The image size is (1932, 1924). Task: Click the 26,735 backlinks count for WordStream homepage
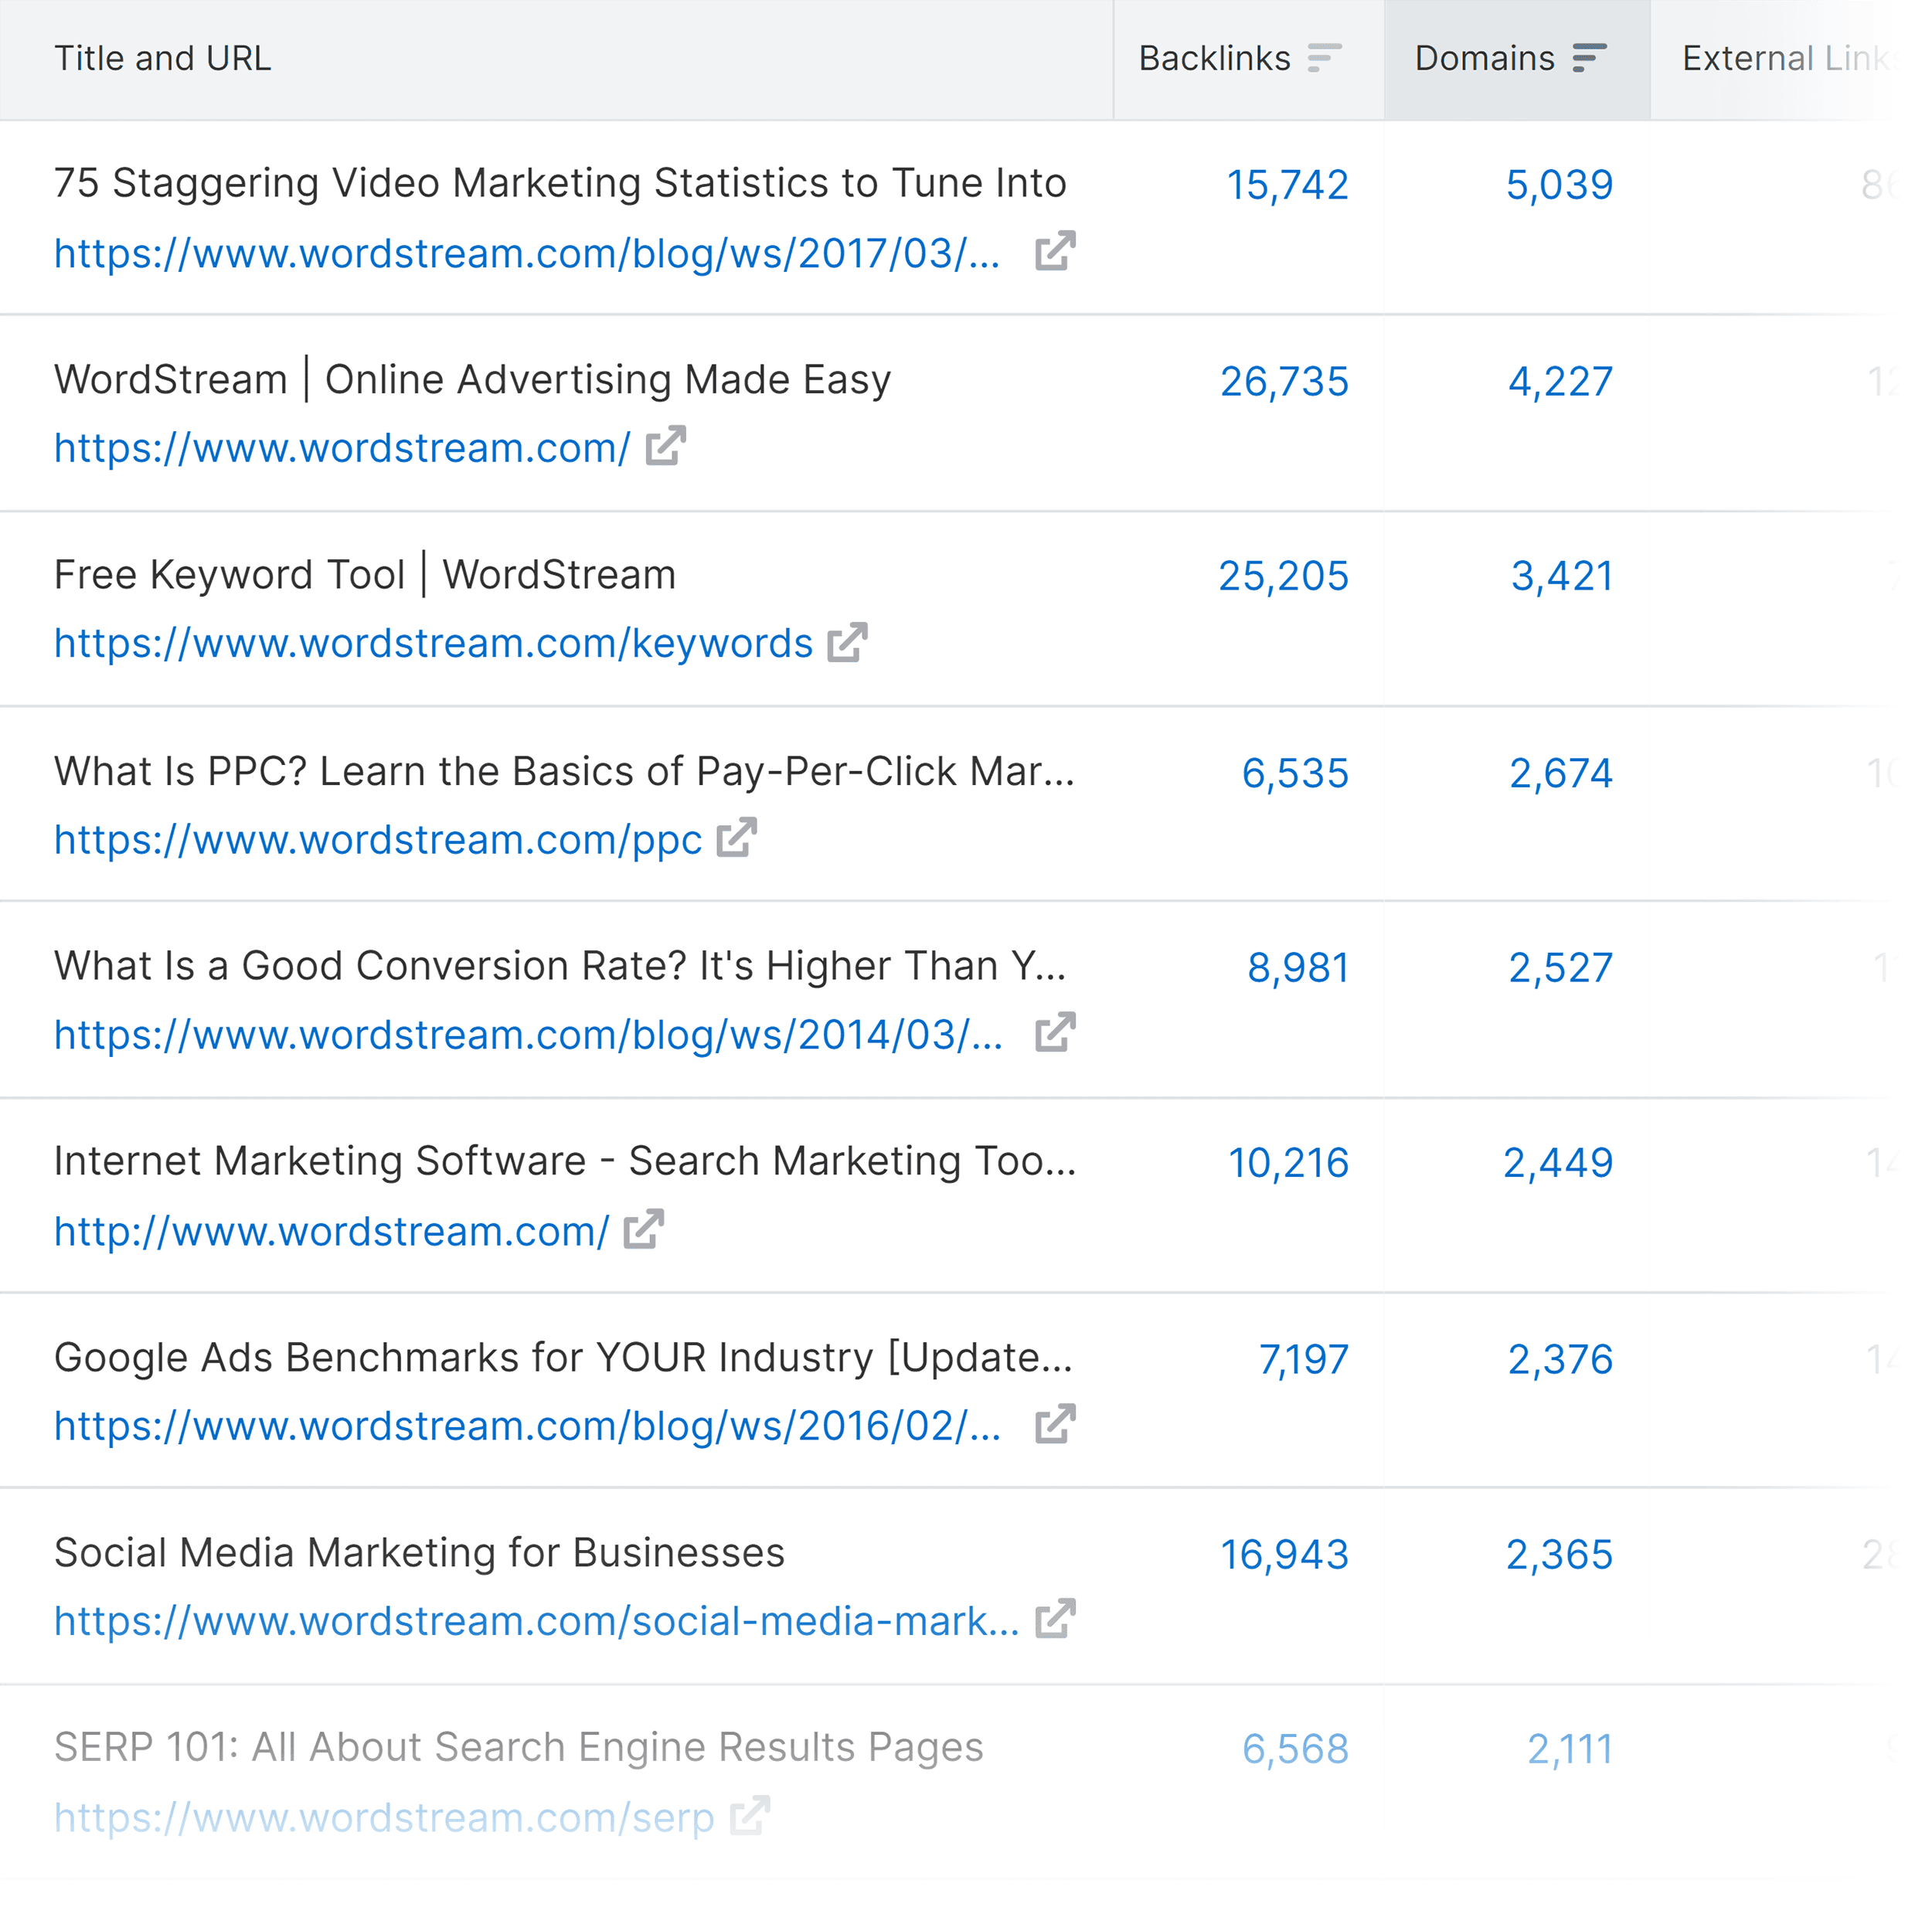coord(1286,381)
